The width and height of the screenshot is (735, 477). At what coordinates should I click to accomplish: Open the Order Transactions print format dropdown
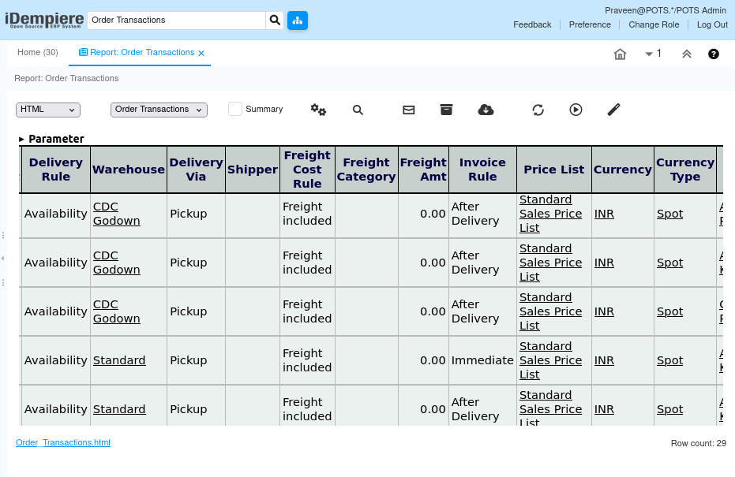pos(159,110)
